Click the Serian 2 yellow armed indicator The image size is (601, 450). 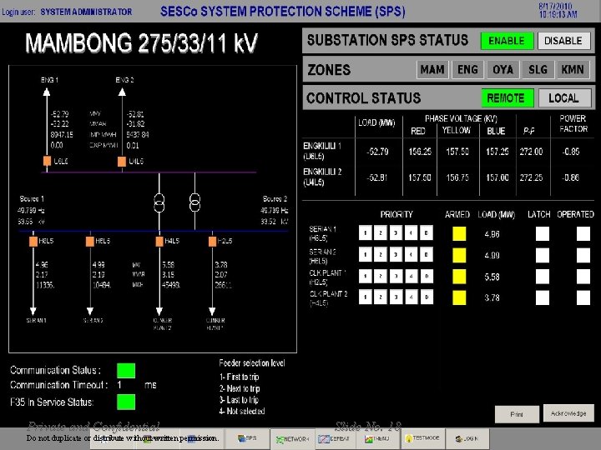point(459,255)
